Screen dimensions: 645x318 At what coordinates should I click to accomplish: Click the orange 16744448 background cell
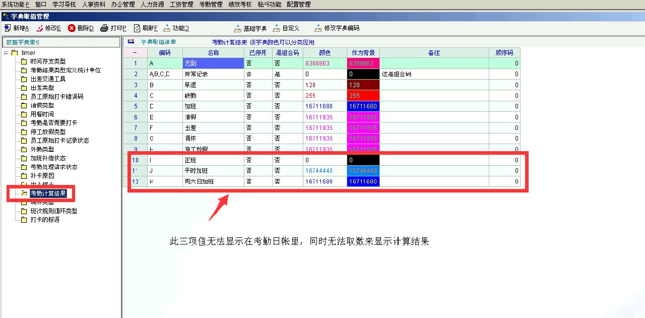point(363,171)
